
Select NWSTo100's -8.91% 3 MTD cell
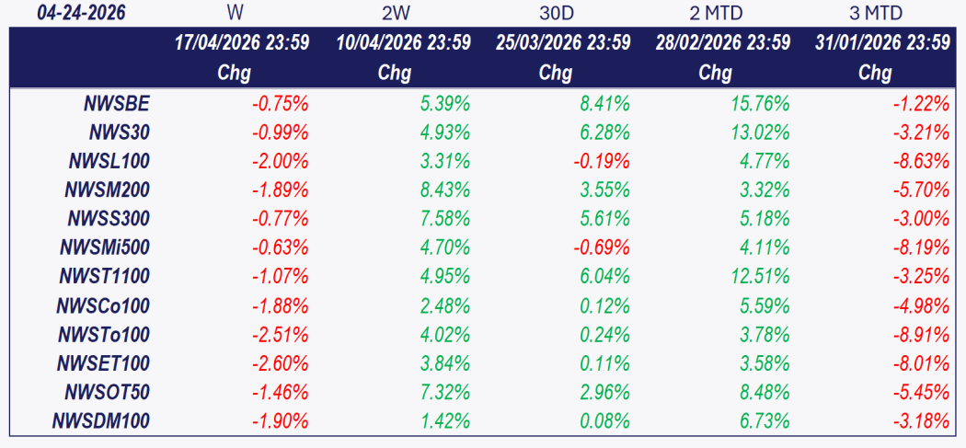921,335
